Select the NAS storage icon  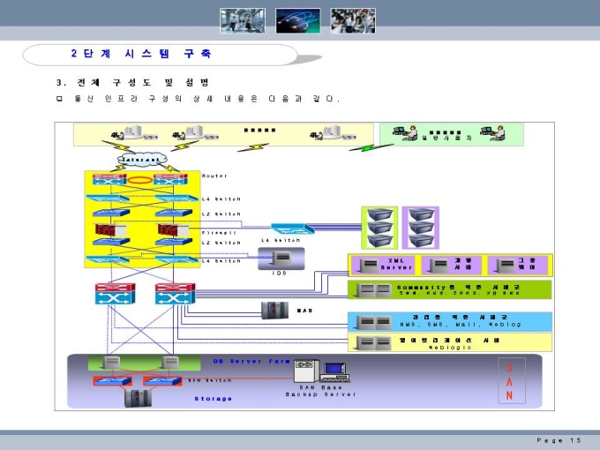point(274,311)
